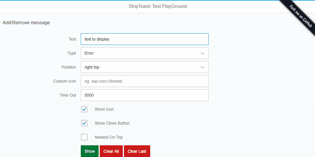The image size is (315, 157).
Task: Open the Position dropdown showing right top
Action: pyautogui.click(x=144, y=67)
